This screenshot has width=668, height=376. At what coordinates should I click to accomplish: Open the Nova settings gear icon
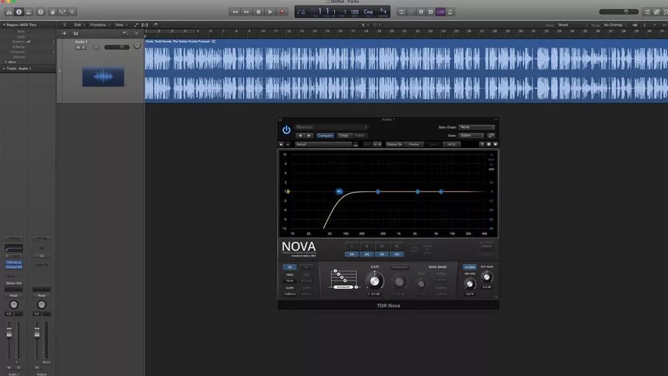coord(489,144)
